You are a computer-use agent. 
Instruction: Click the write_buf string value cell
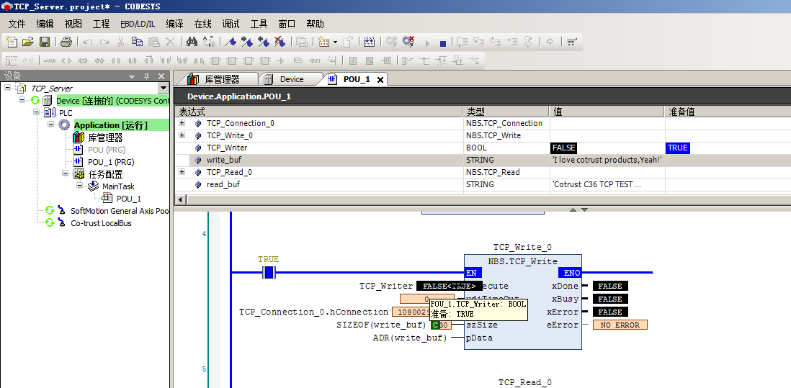tap(607, 161)
